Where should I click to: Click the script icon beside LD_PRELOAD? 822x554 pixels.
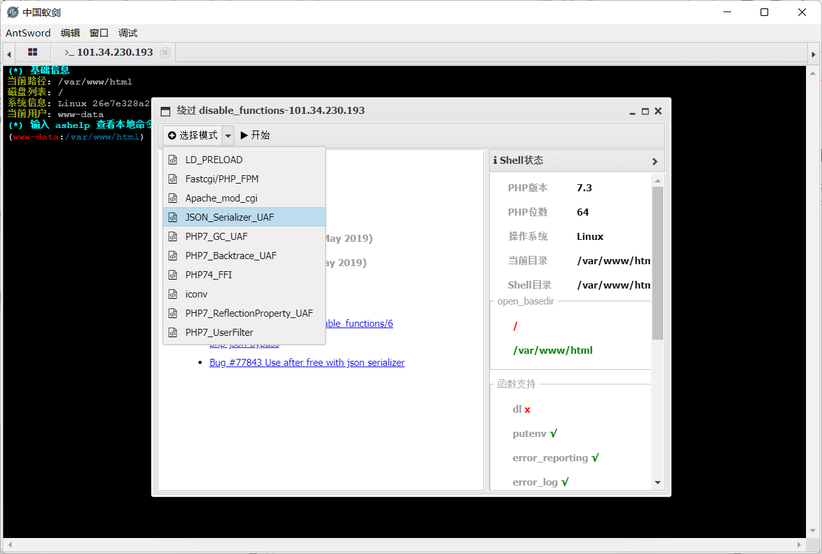tap(172, 160)
